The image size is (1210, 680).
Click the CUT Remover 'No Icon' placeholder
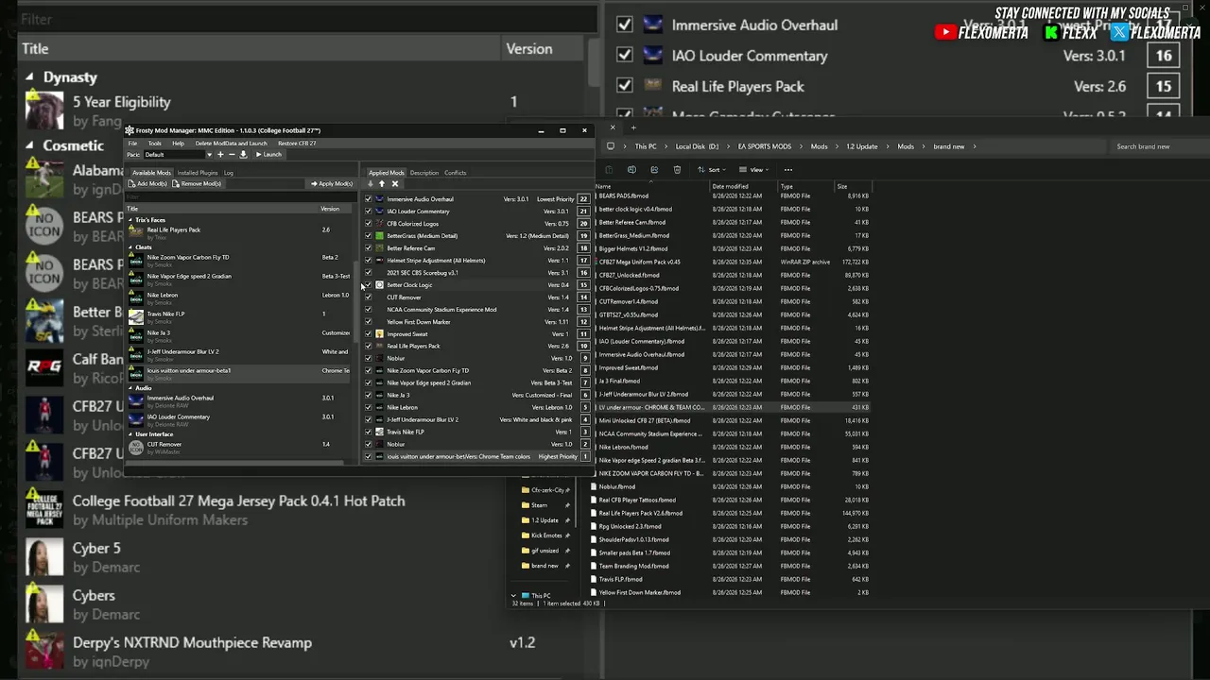(x=136, y=448)
